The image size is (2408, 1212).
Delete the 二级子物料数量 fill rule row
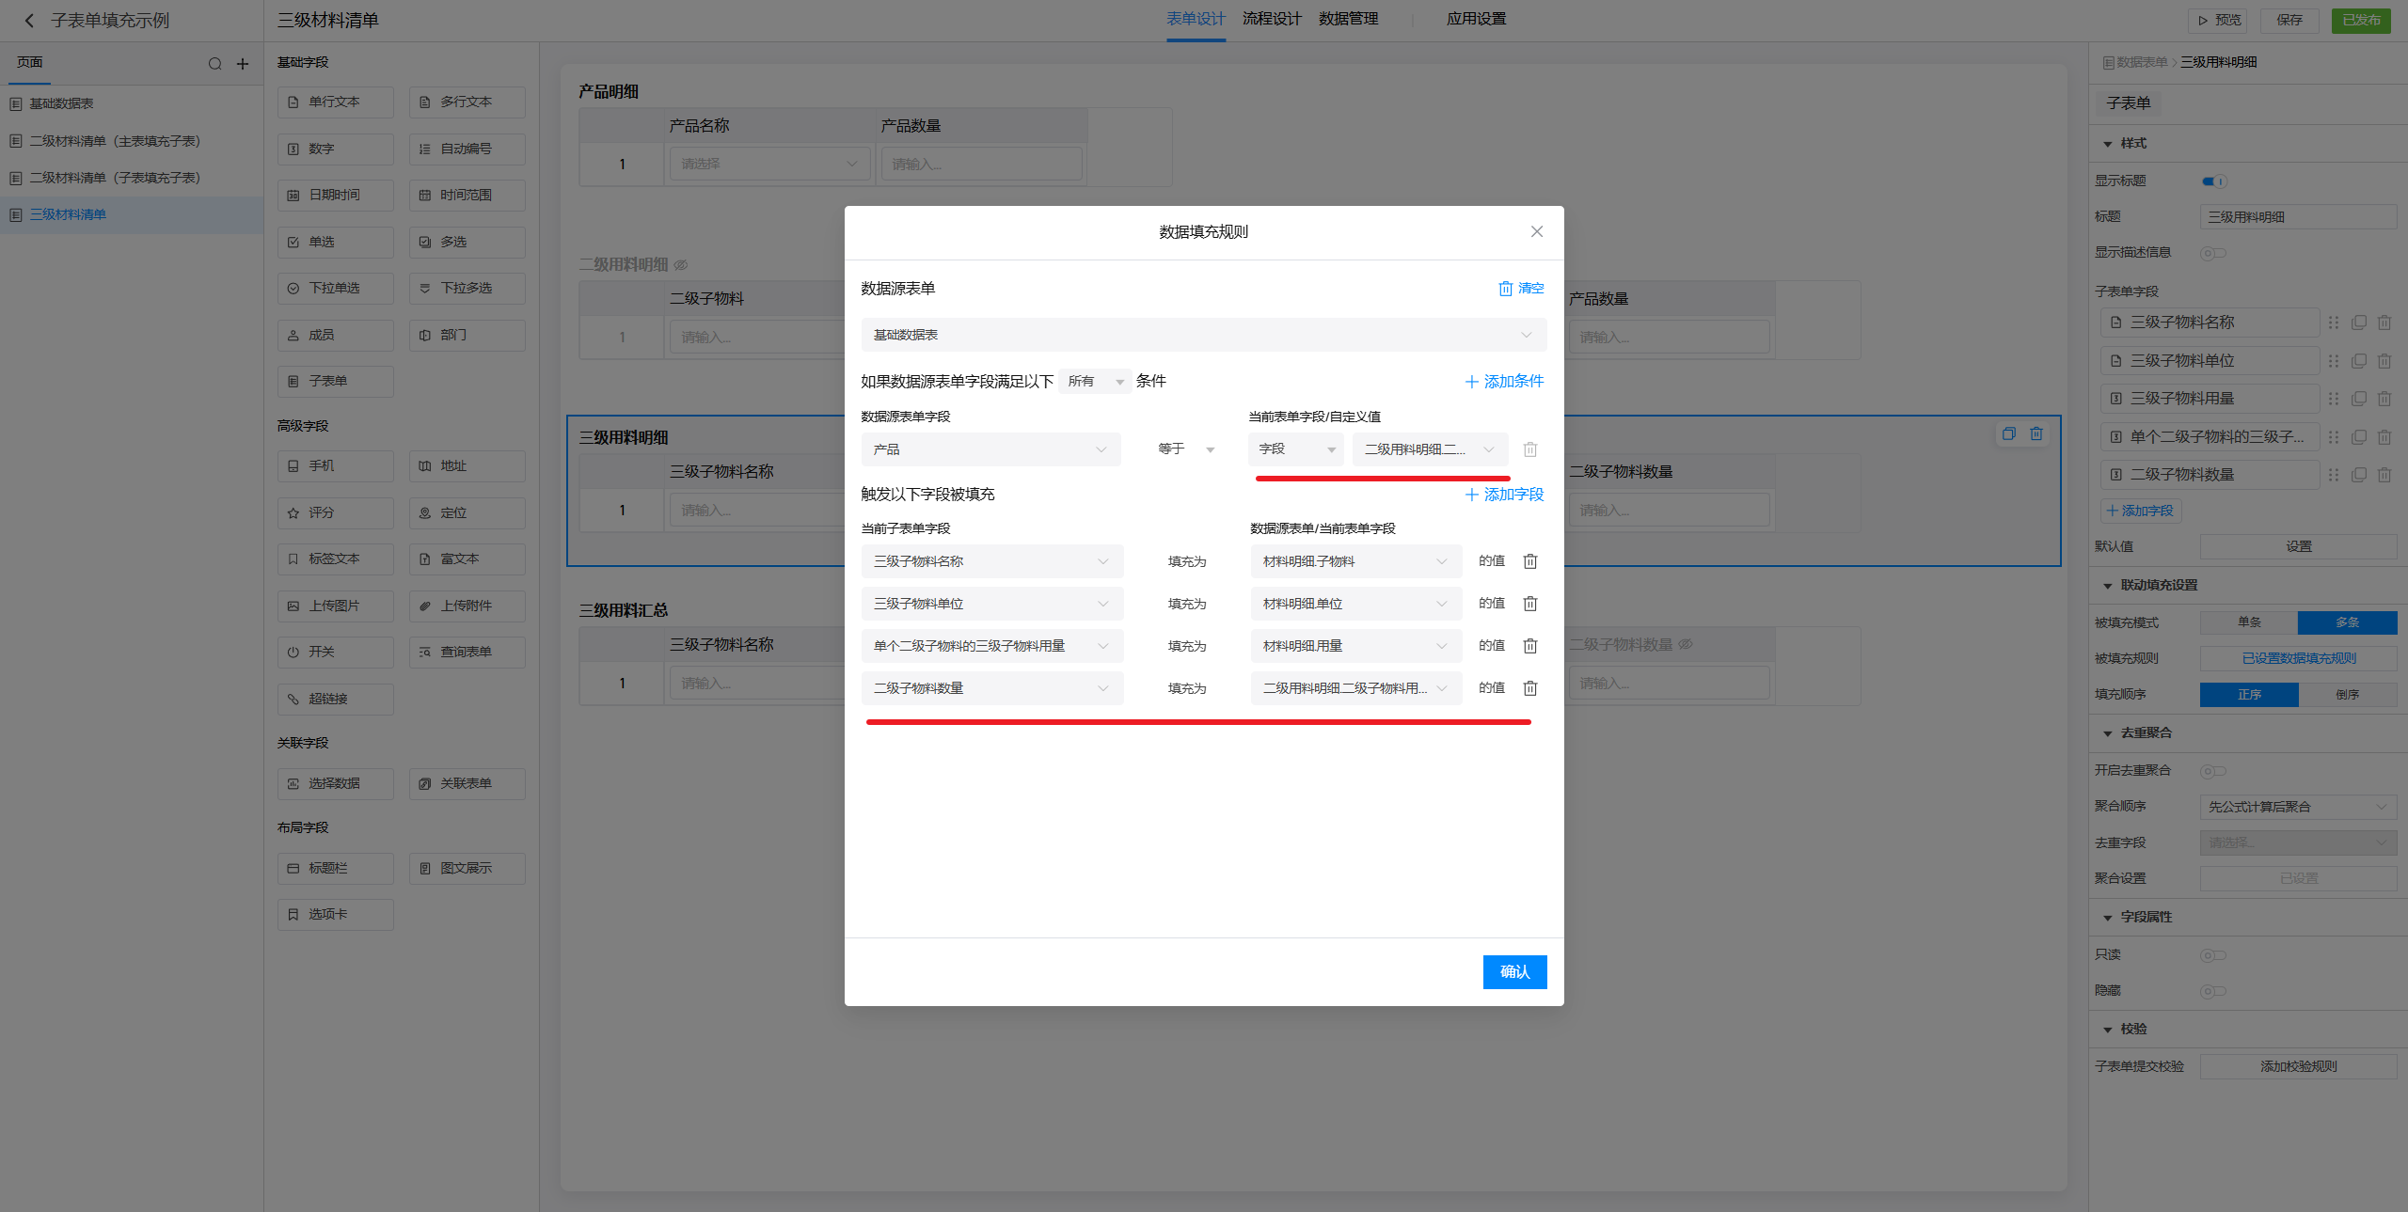(1530, 688)
